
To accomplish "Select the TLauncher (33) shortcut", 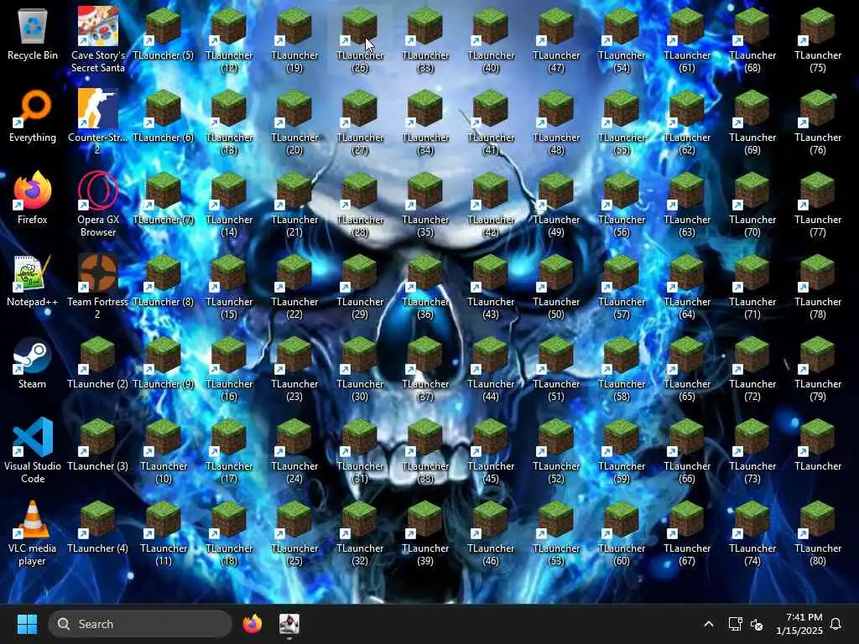I will [425, 39].
